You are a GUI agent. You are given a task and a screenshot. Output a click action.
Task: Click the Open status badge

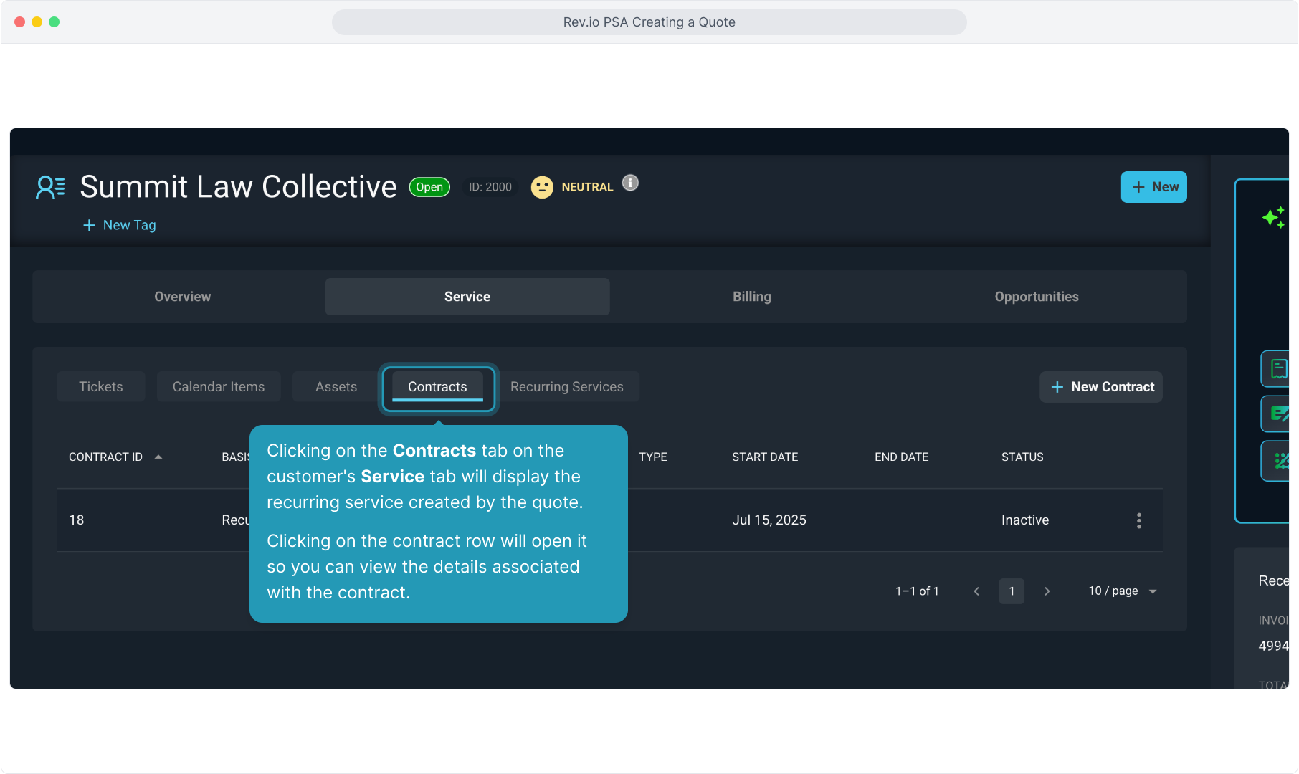[429, 187]
